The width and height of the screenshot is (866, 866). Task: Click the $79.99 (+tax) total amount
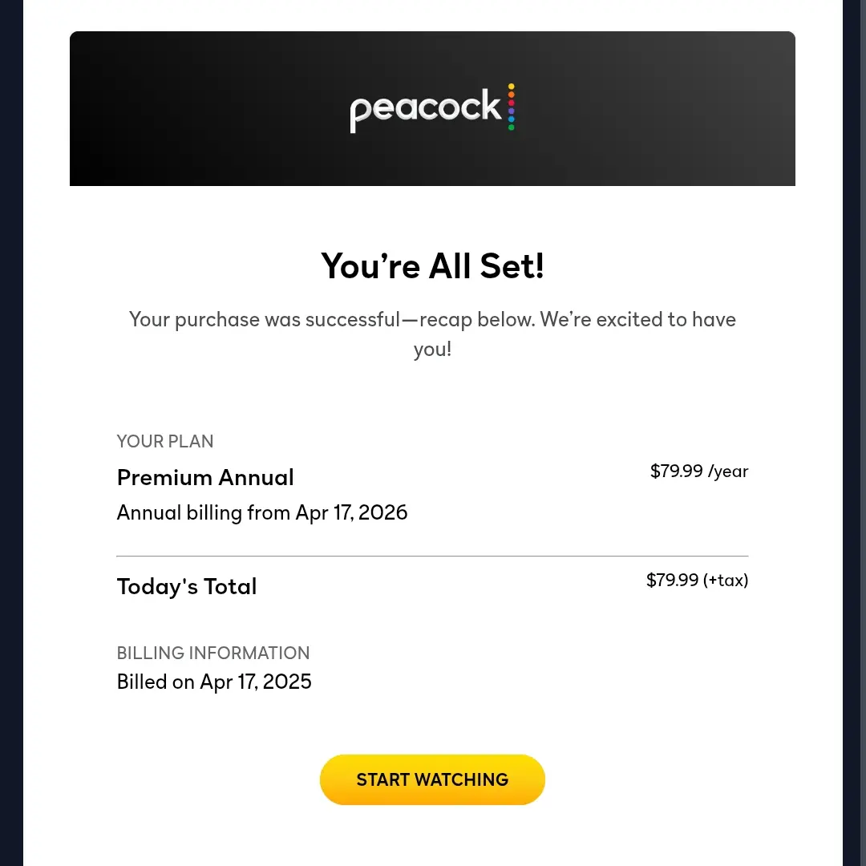pos(698,580)
